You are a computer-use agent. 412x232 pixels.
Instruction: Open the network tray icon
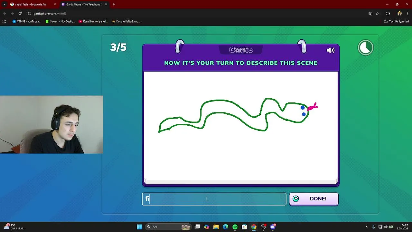pos(380,227)
